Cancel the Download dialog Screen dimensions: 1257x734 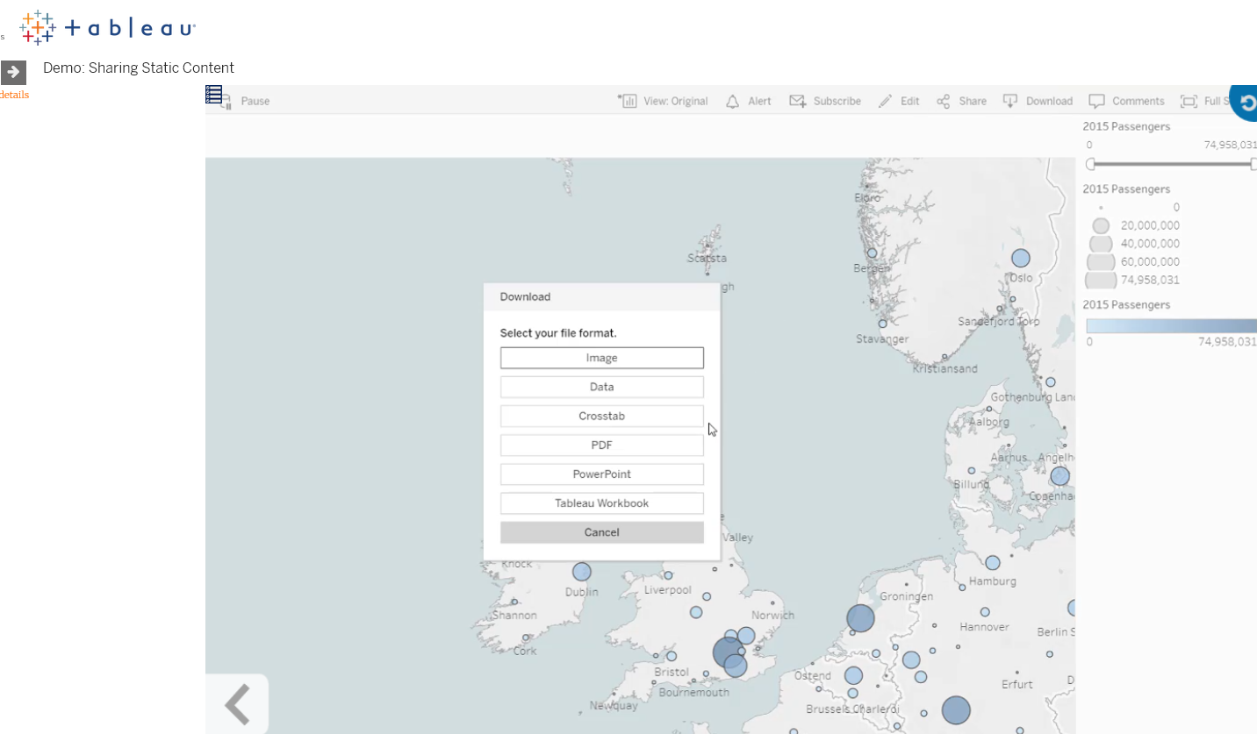(x=602, y=532)
